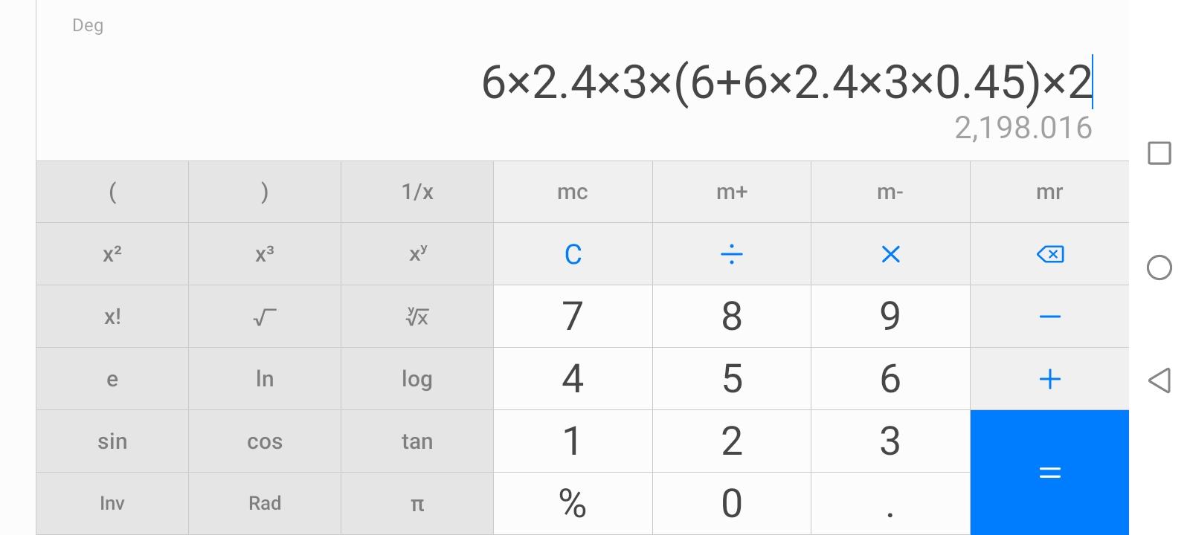Viewport: 1190px width, 535px height.
Task: Tap the x squared key
Action: [112, 254]
